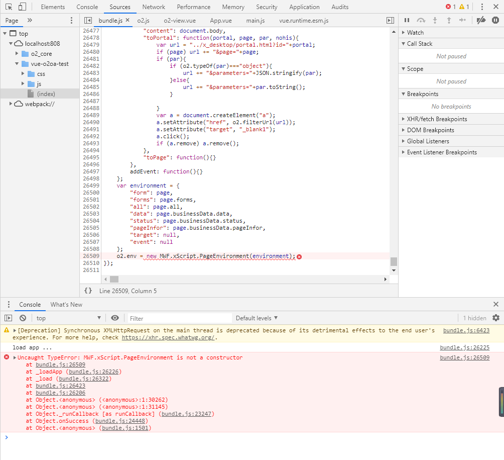Collapse the Uncaught TypeError message
The height and width of the screenshot is (460, 504).
[15, 357]
